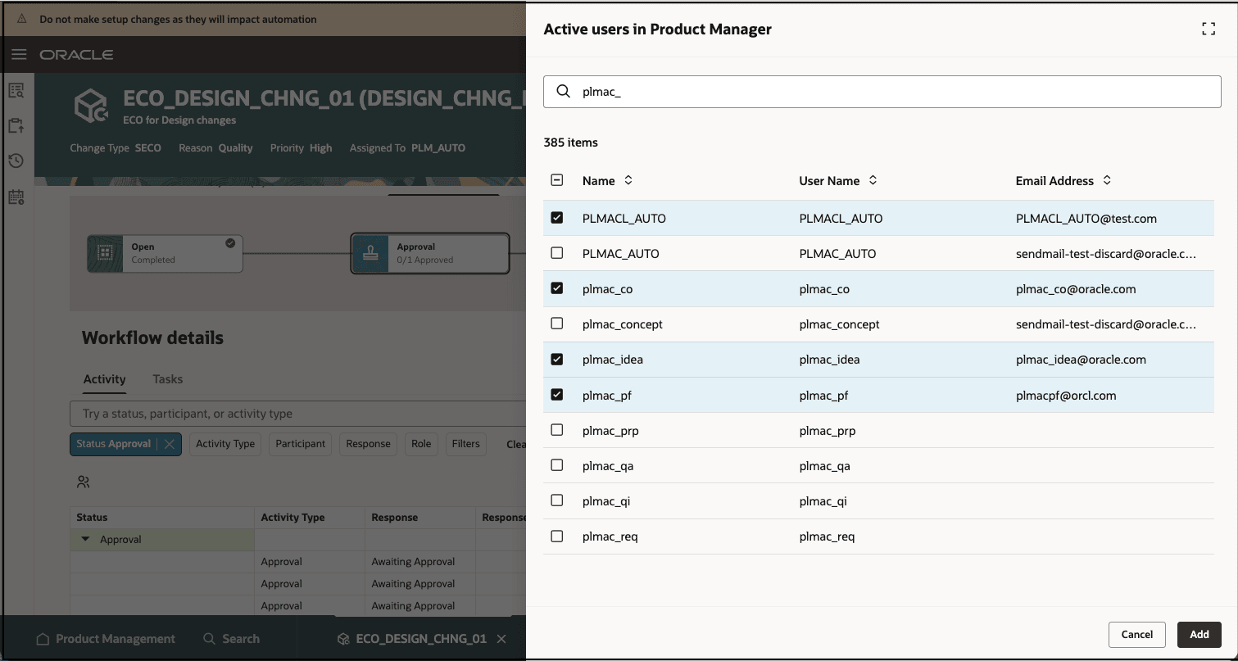Click the warning triangle icon in banner

(22, 19)
